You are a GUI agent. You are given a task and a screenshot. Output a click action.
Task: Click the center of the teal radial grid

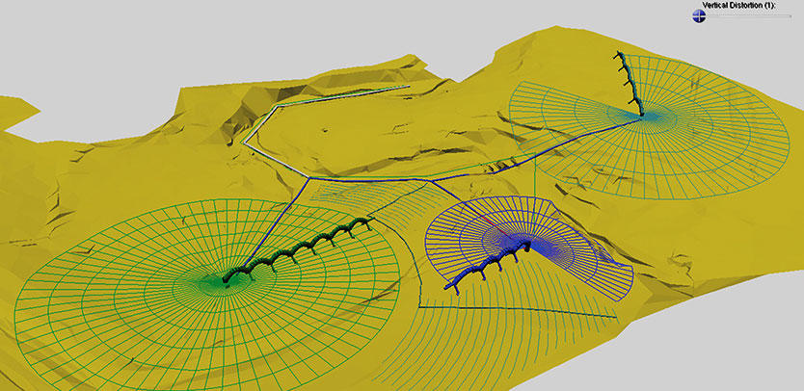click(x=642, y=117)
